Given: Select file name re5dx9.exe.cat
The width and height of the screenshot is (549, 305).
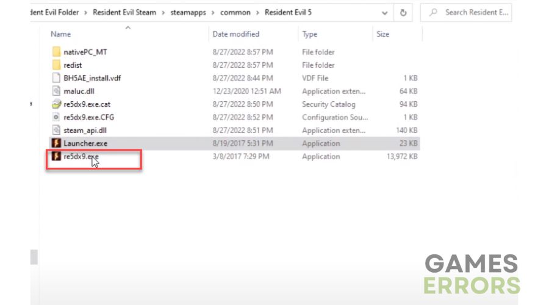Looking at the screenshot, I should (87, 104).
